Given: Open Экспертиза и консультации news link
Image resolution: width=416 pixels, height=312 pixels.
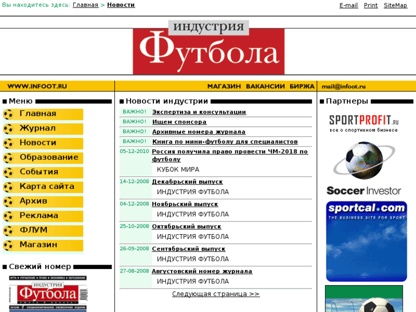Looking at the screenshot, I should tap(199, 112).
